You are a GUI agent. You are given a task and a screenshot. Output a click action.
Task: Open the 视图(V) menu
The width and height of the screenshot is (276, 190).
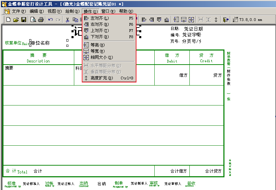click(x=55, y=11)
